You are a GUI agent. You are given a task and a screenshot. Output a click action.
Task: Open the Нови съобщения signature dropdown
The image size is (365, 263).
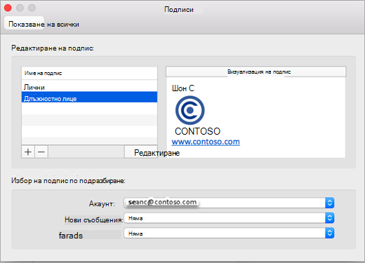click(229, 218)
